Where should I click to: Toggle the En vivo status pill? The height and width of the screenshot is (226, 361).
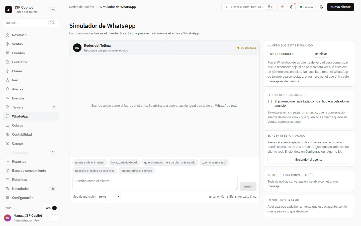[x=306, y=7]
